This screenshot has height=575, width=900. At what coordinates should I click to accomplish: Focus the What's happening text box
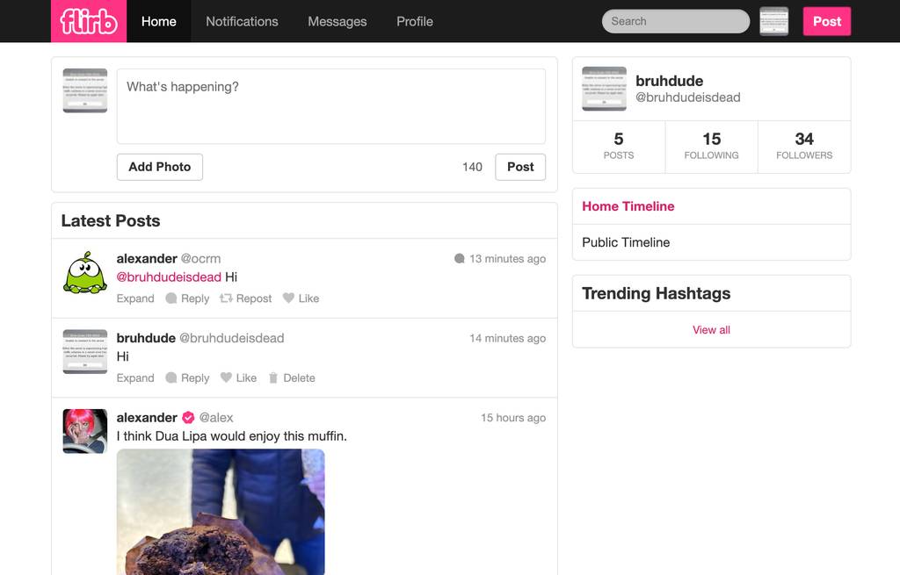click(331, 106)
